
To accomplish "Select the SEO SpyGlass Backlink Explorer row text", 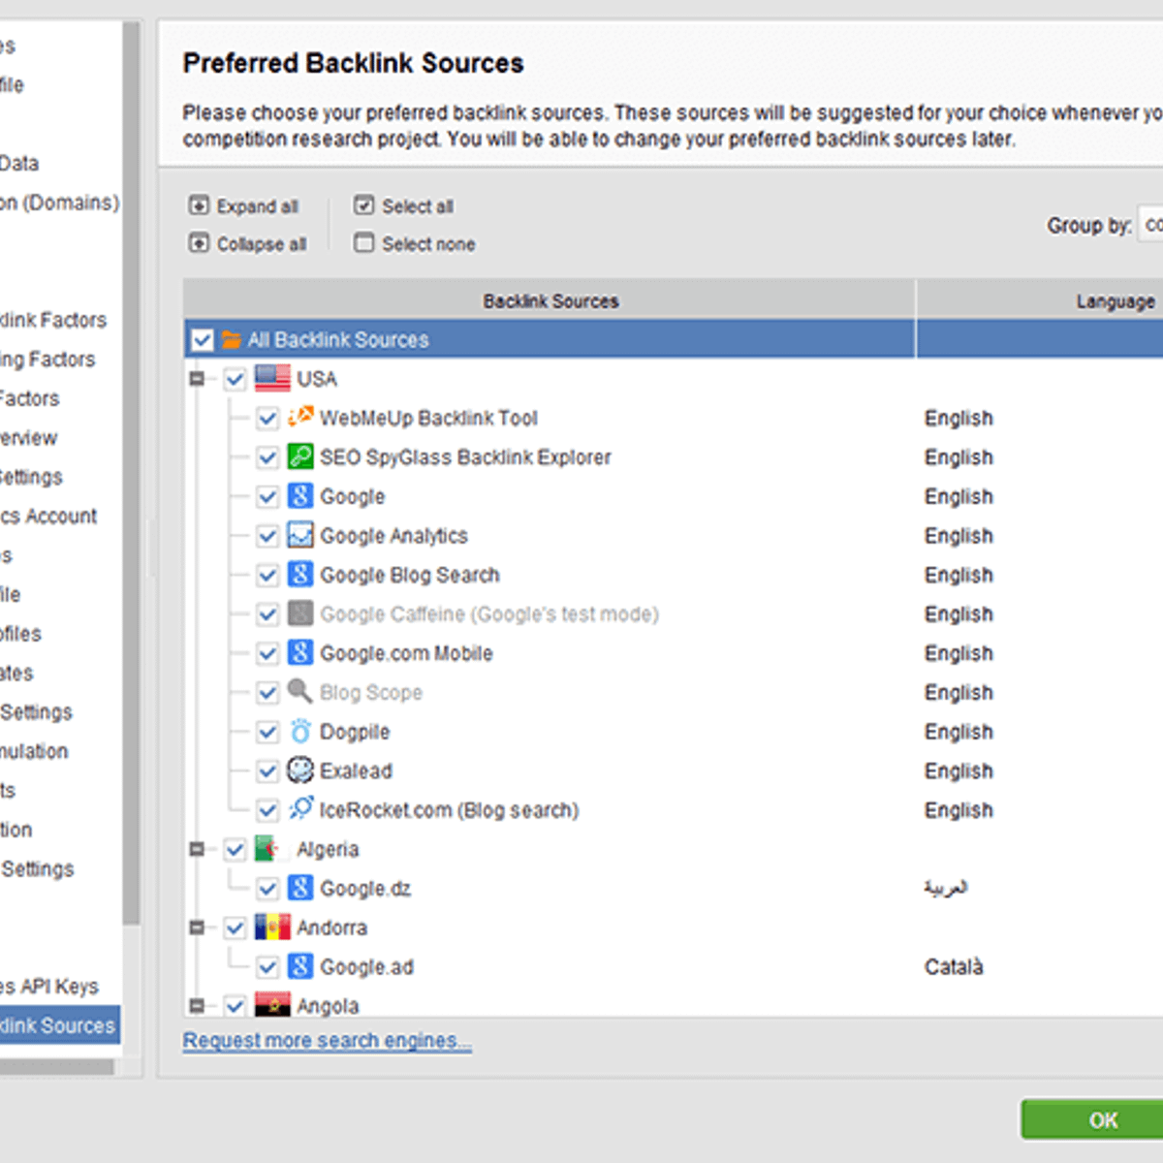I will pyautogui.click(x=465, y=456).
